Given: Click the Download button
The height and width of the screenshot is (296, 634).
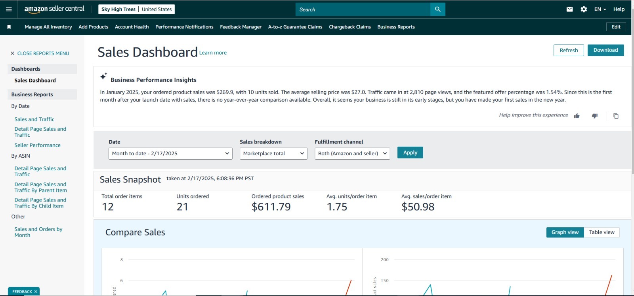Looking at the screenshot, I should [605, 50].
